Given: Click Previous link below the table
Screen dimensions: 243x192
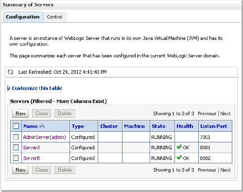Looking at the screenshot, I should pos(207,170).
